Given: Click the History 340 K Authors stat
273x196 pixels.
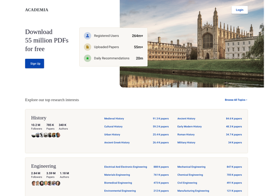Looking at the screenshot, I should [x=63, y=127].
